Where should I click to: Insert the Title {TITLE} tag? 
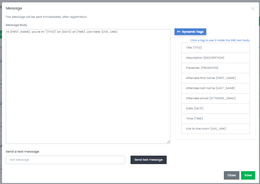pyautogui.click(x=215, y=48)
